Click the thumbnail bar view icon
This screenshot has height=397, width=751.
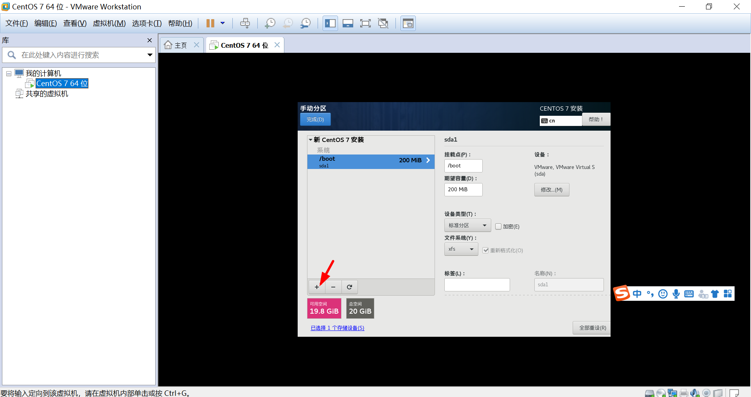(408, 23)
